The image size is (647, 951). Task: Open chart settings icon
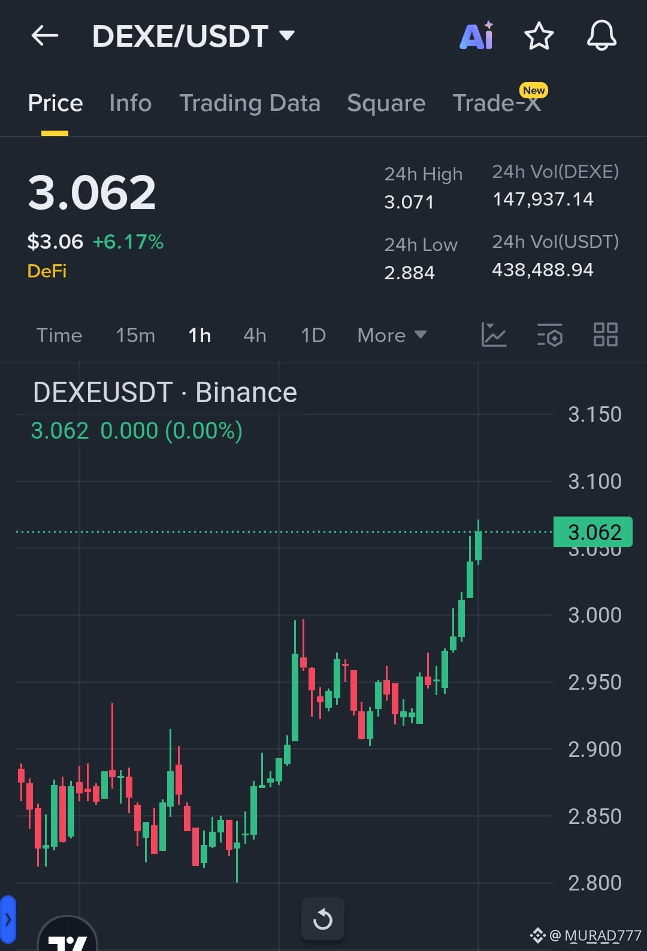click(550, 334)
